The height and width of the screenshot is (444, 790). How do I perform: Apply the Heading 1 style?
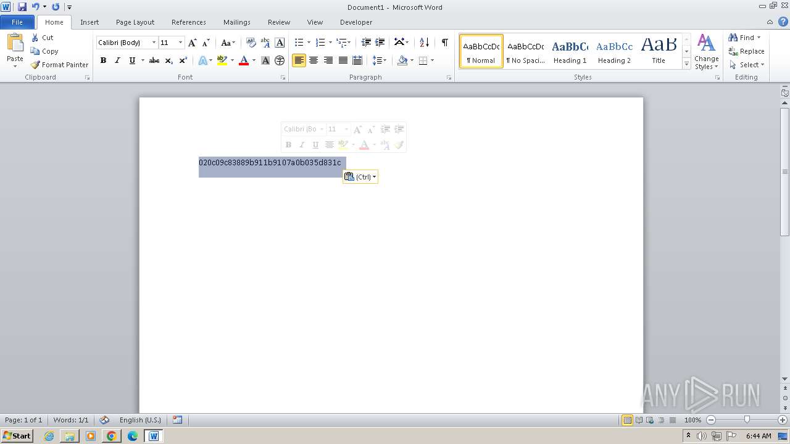570,51
